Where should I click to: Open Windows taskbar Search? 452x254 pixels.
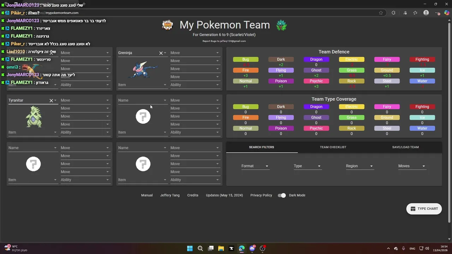[200, 248]
